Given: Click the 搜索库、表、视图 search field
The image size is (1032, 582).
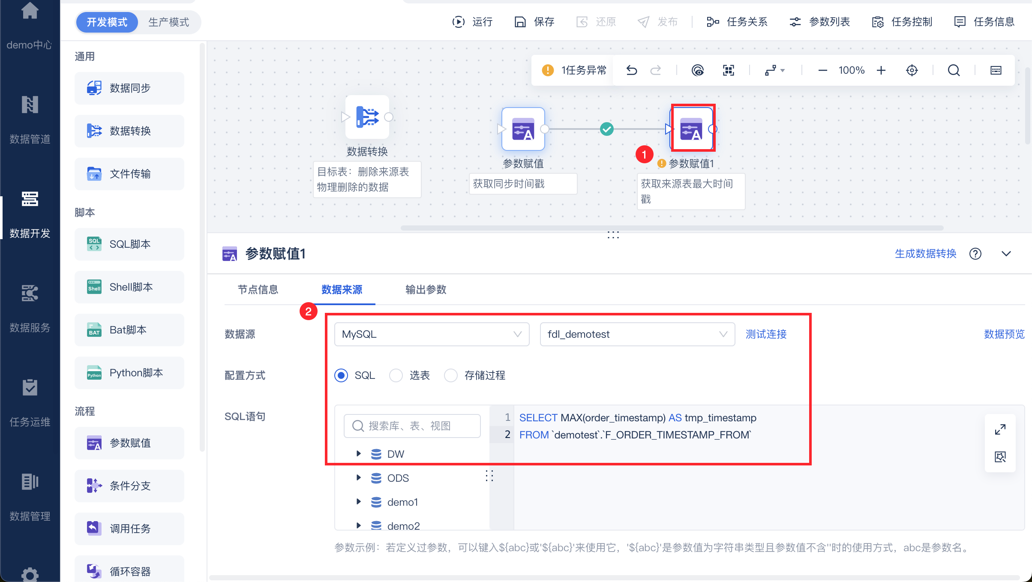Looking at the screenshot, I should 412,426.
